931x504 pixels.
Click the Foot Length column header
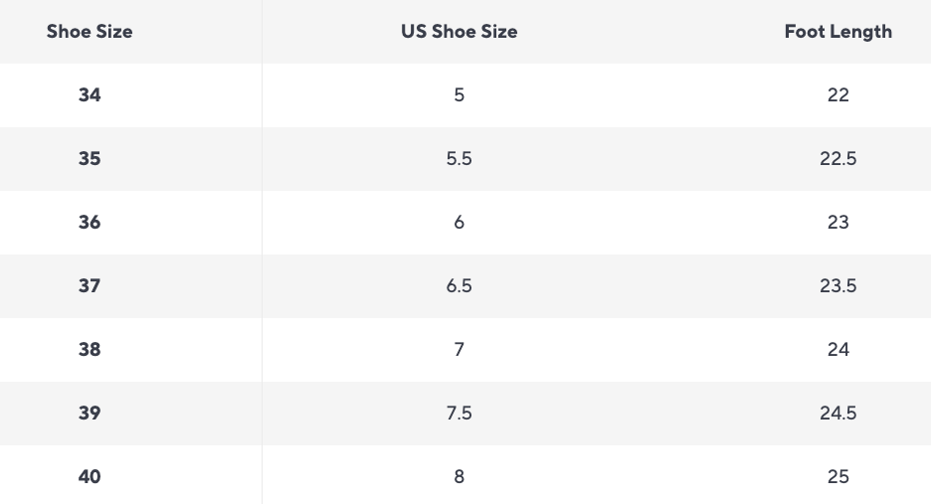click(x=838, y=32)
